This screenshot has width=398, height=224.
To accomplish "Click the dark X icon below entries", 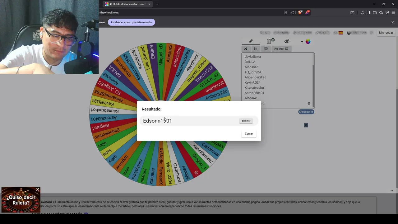I will 306,125.
